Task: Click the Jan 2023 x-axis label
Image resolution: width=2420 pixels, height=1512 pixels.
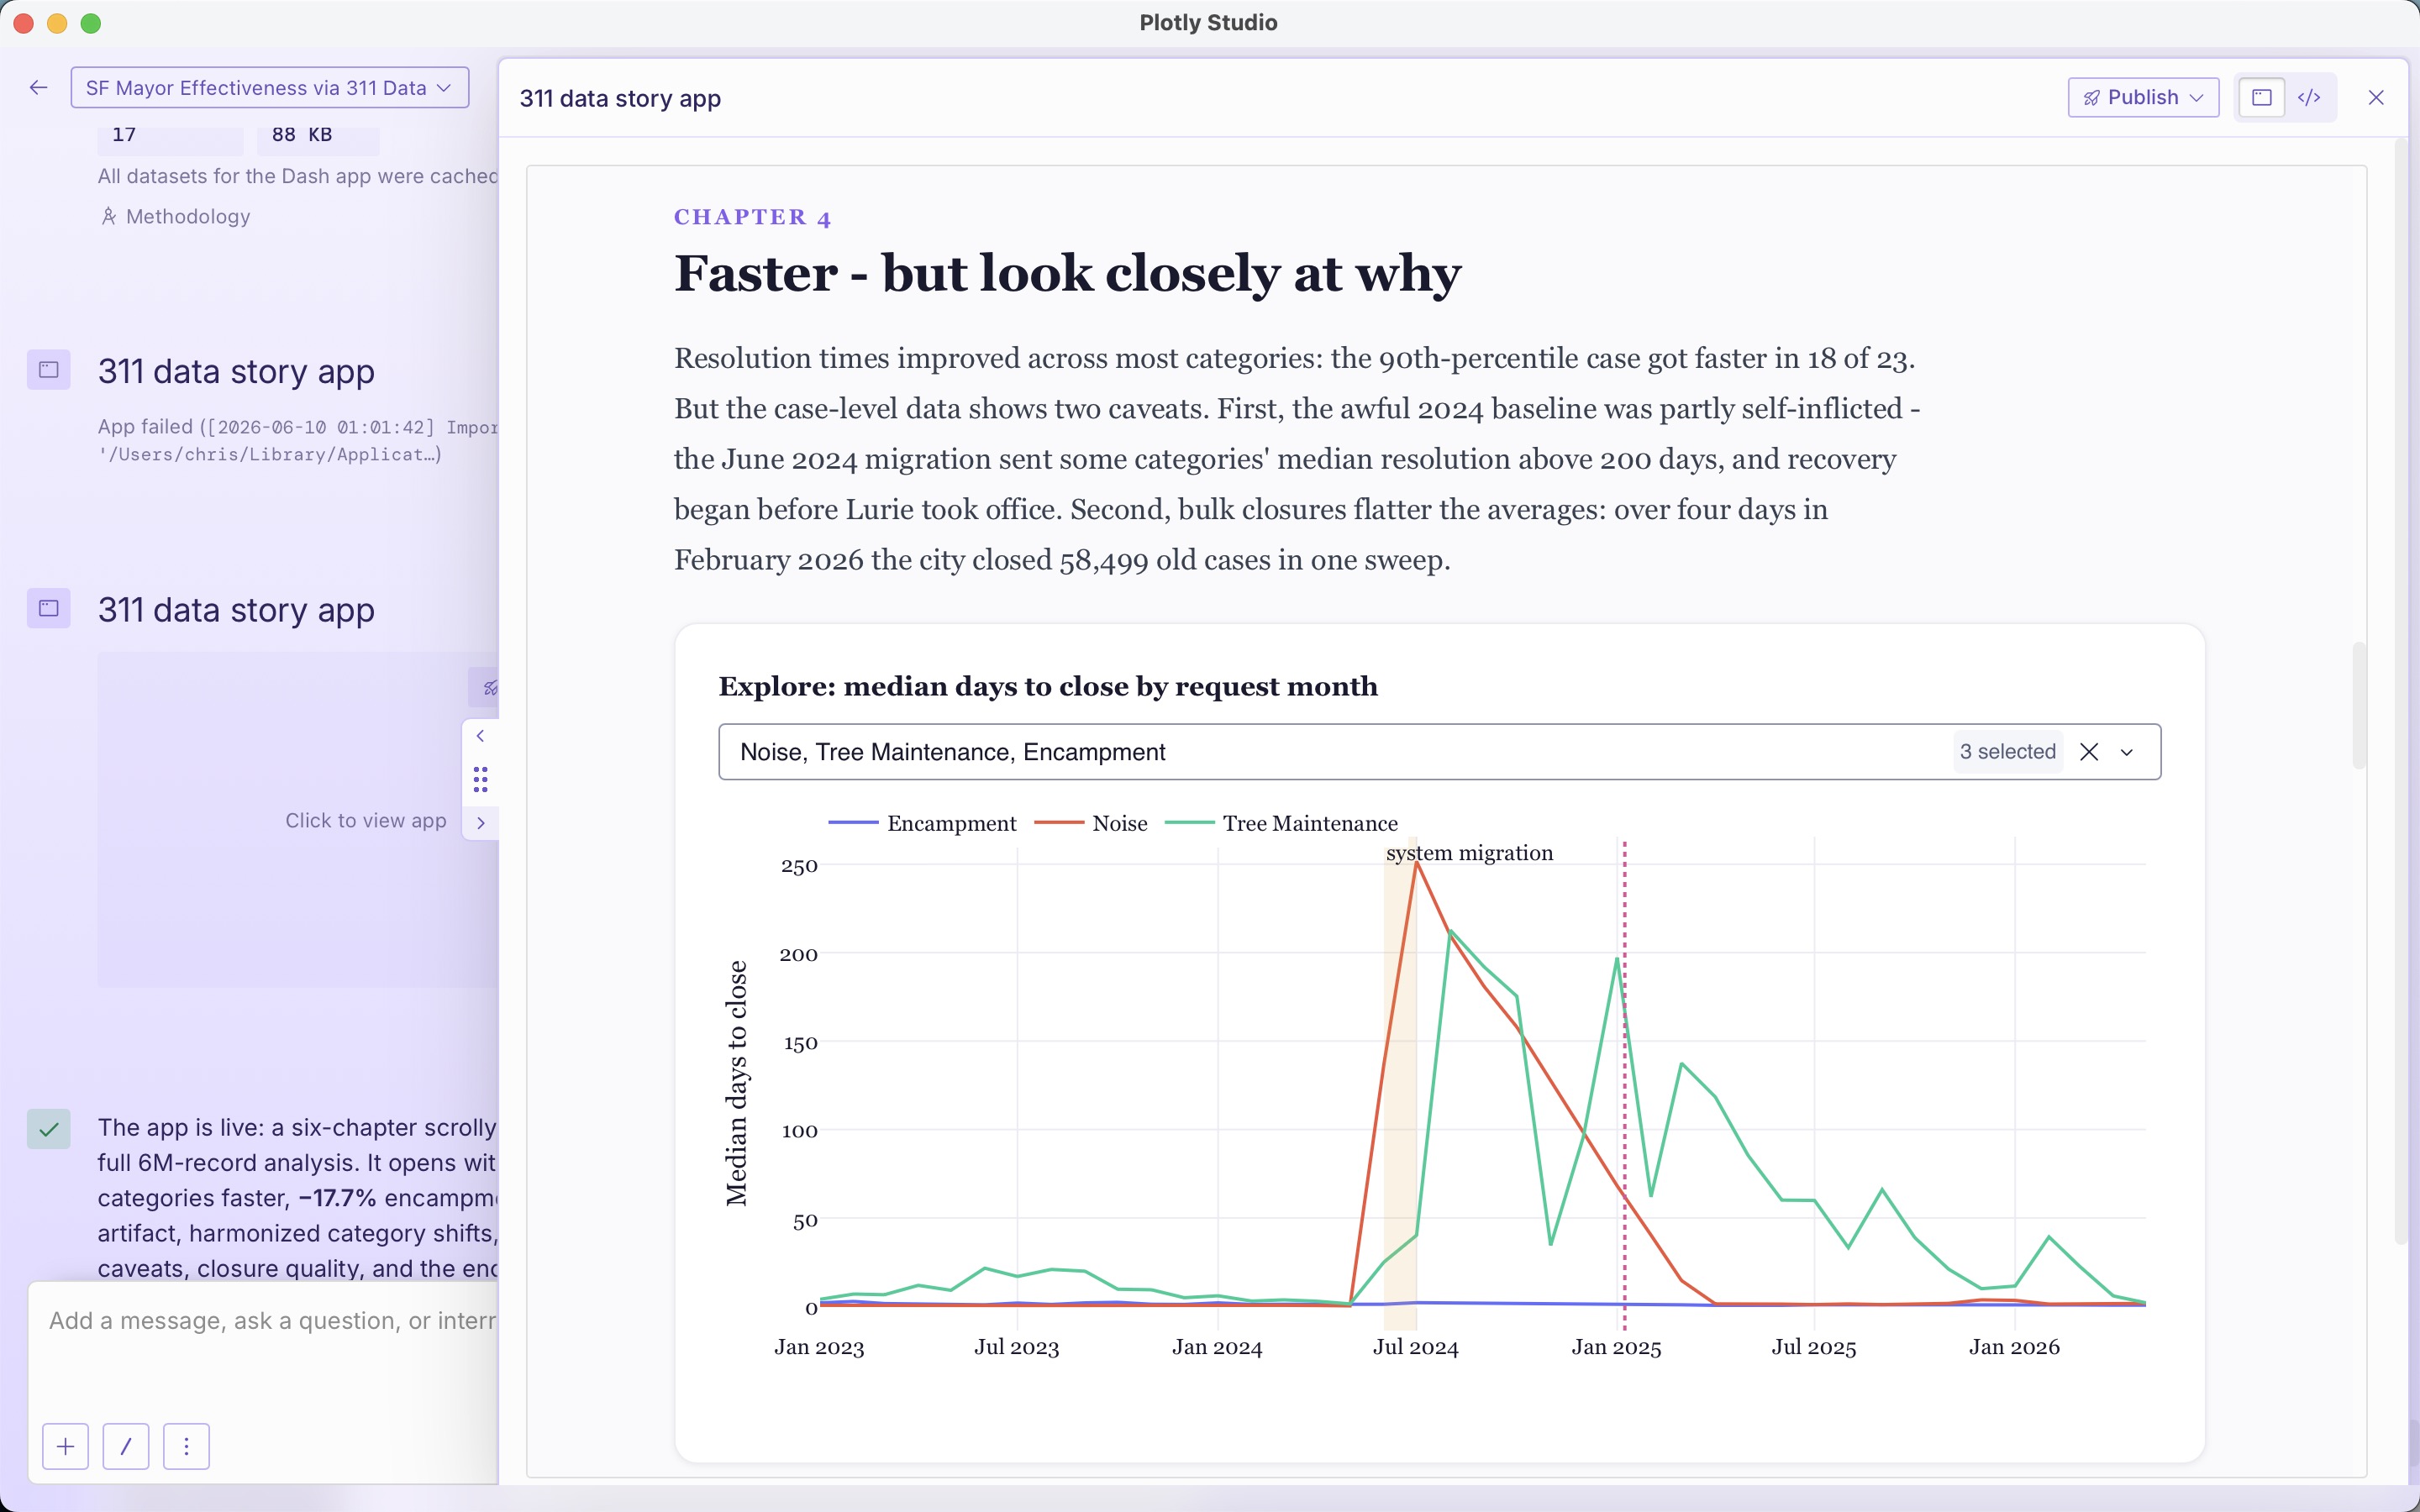Action: coord(819,1347)
